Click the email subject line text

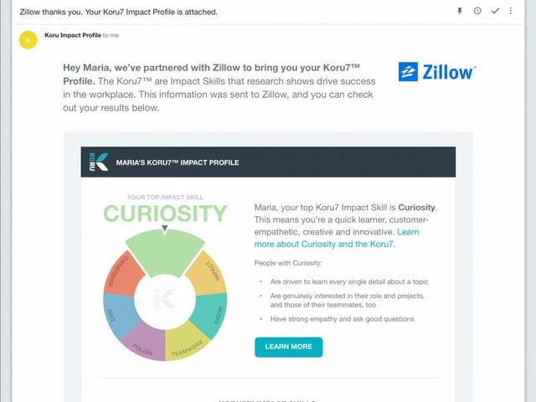(119, 12)
